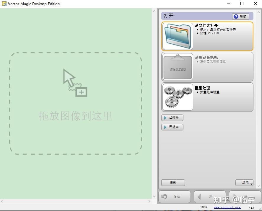Click the vertical scrollbar down arrow
The width and height of the screenshot is (262, 211).
tap(154, 196)
